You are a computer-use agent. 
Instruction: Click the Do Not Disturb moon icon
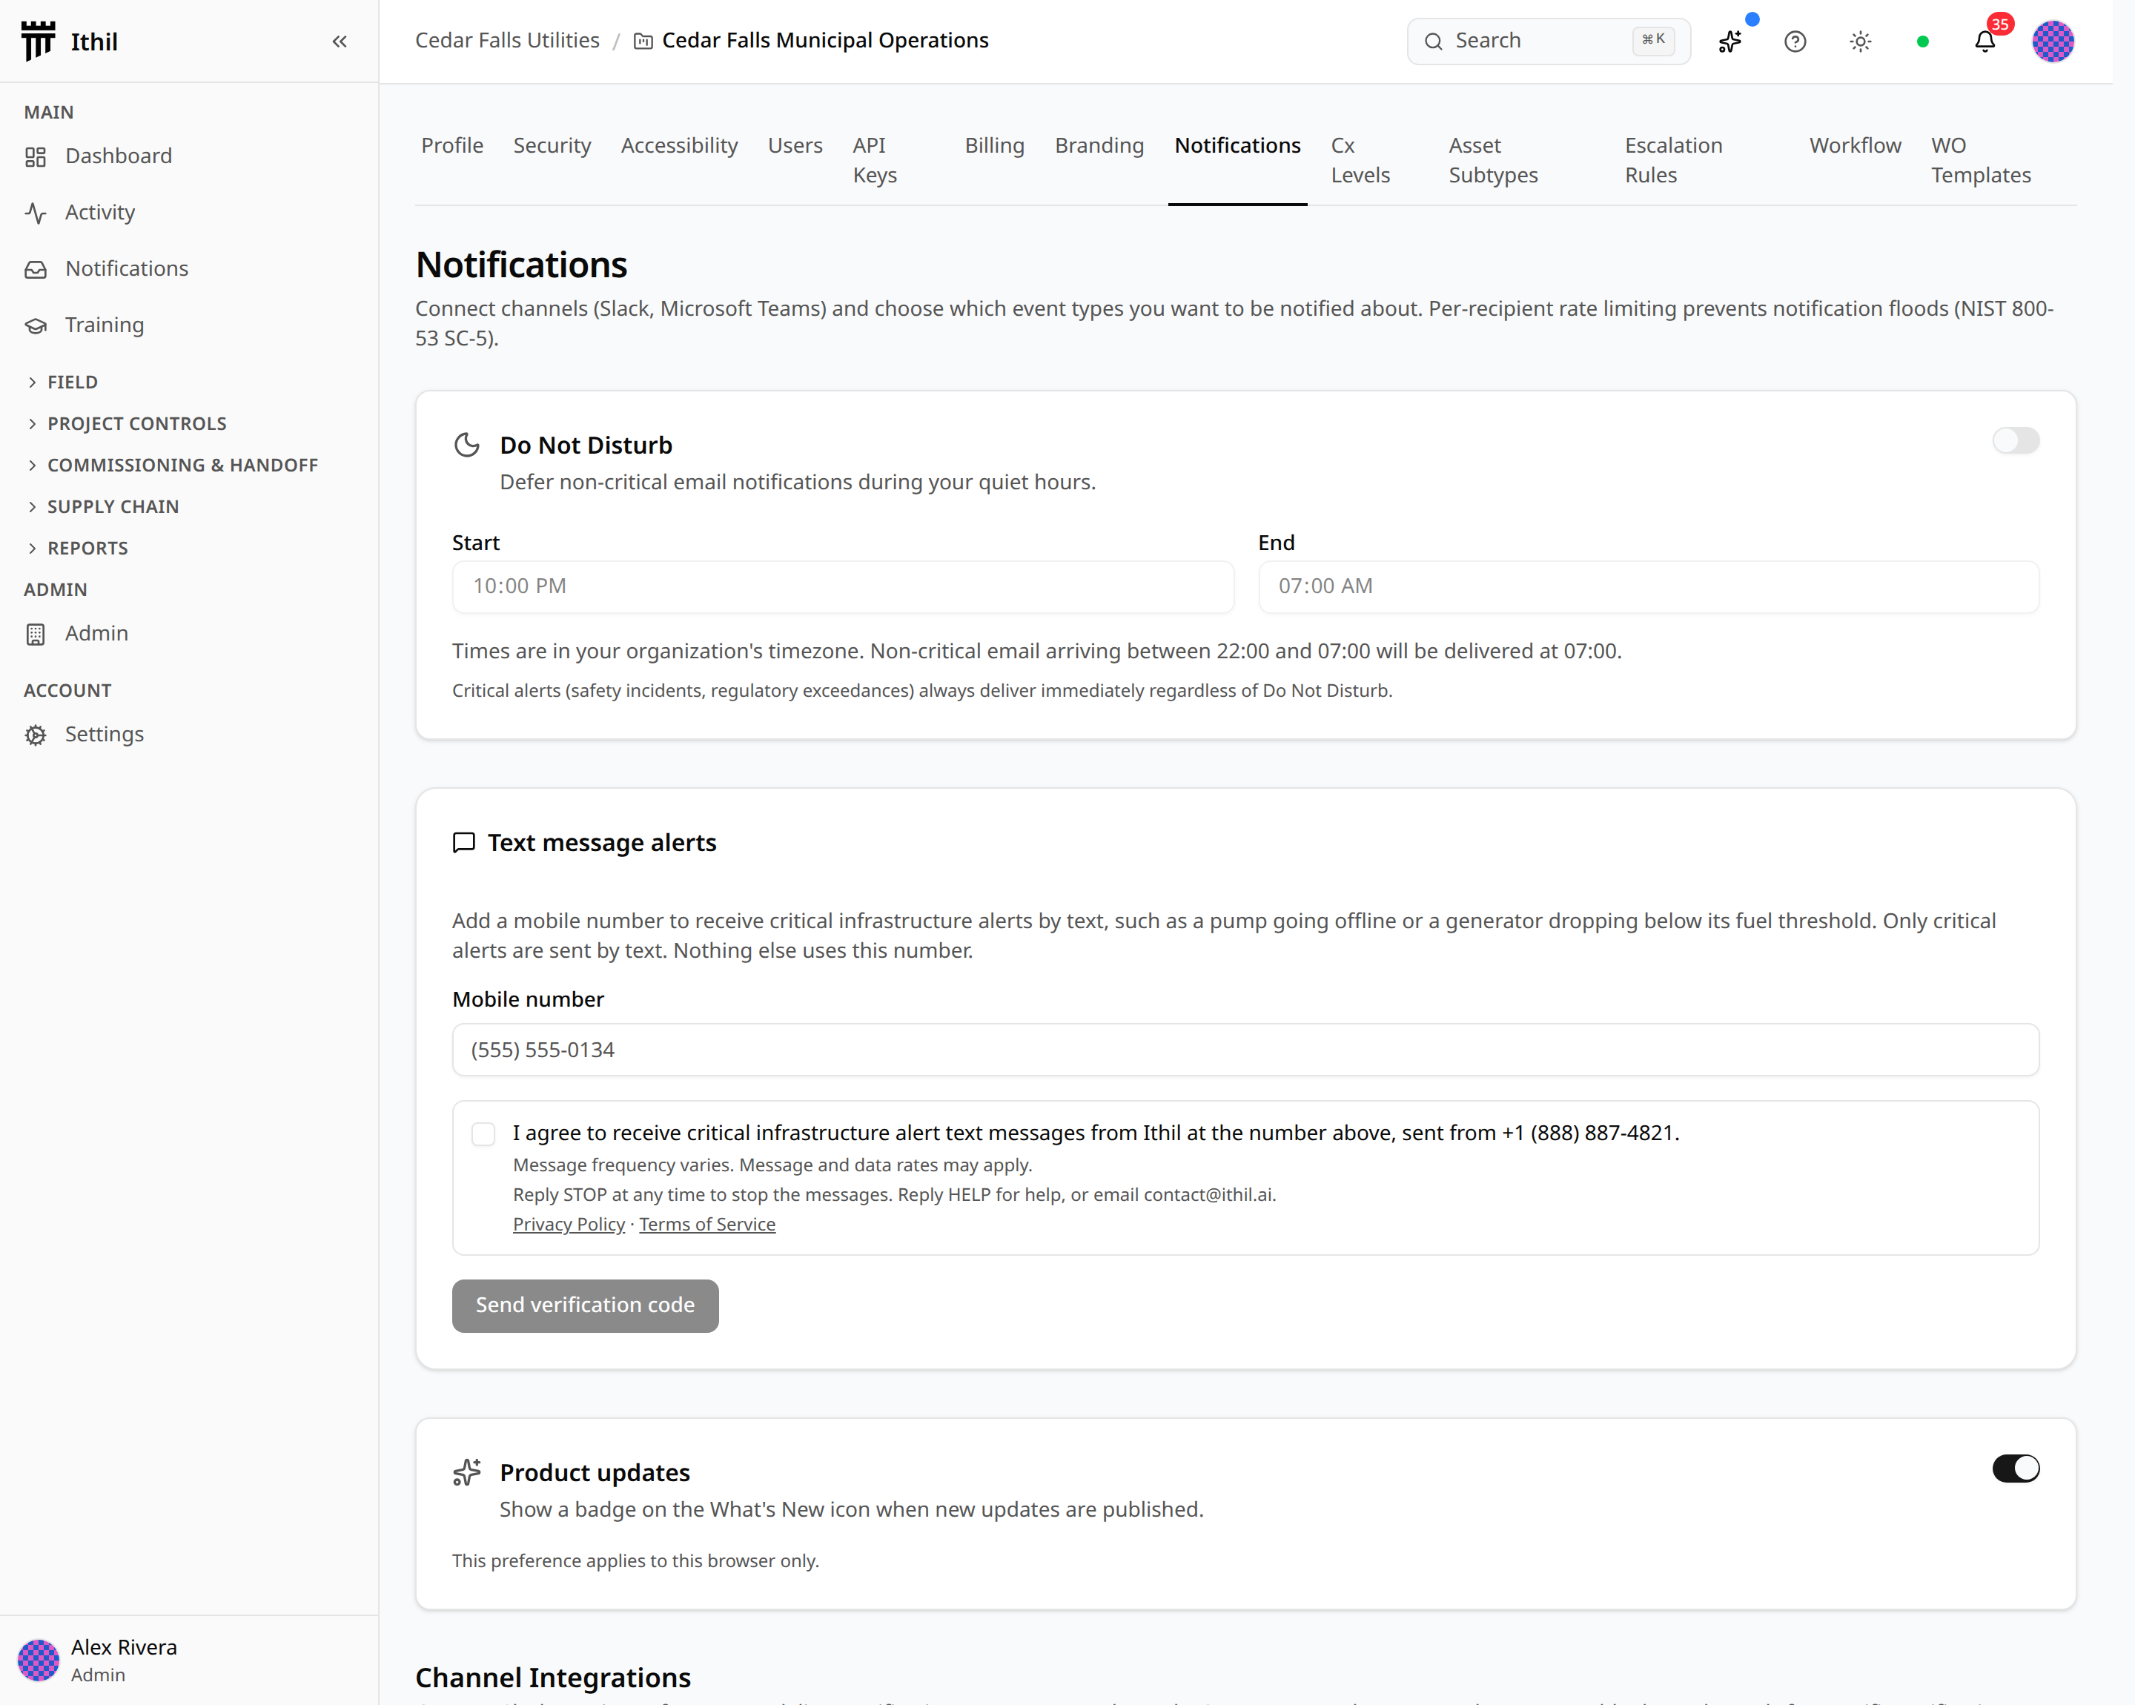[466, 445]
